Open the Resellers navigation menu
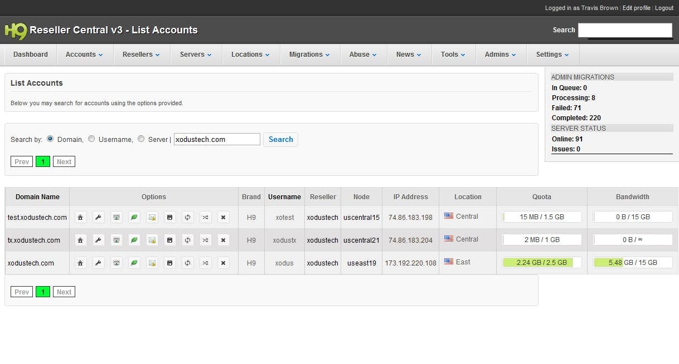Image resolution: width=679 pixels, height=364 pixels. (x=141, y=55)
